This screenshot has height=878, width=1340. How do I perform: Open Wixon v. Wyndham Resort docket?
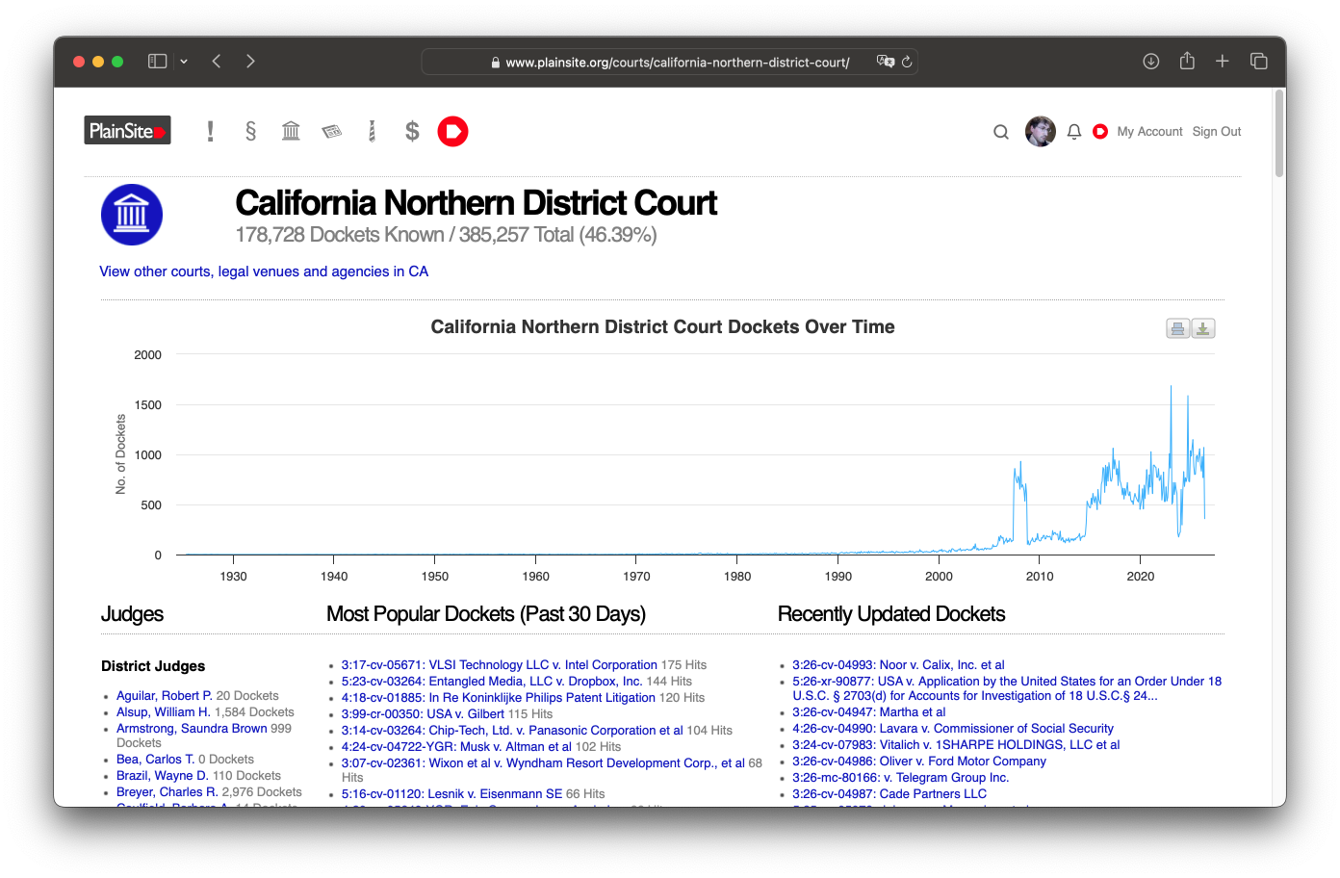tap(543, 763)
